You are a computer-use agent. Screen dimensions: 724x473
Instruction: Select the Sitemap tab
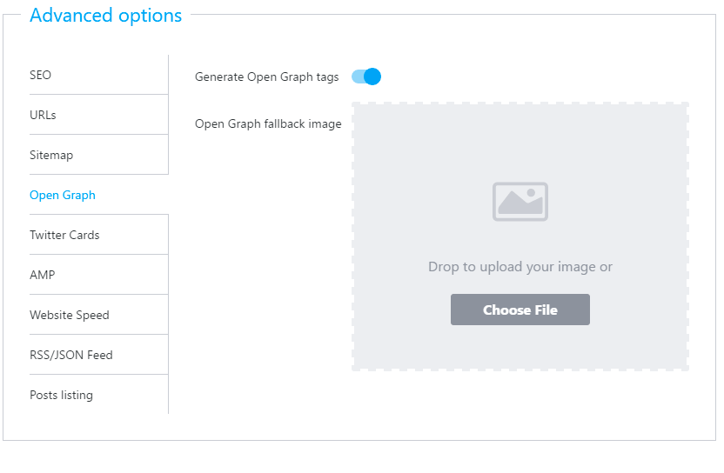(51, 155)
